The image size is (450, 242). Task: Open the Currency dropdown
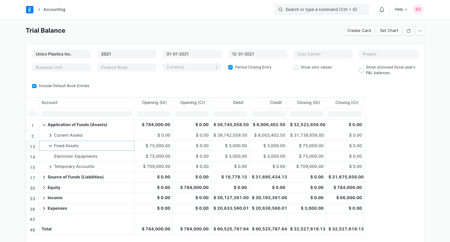click(x=192, y=67)
